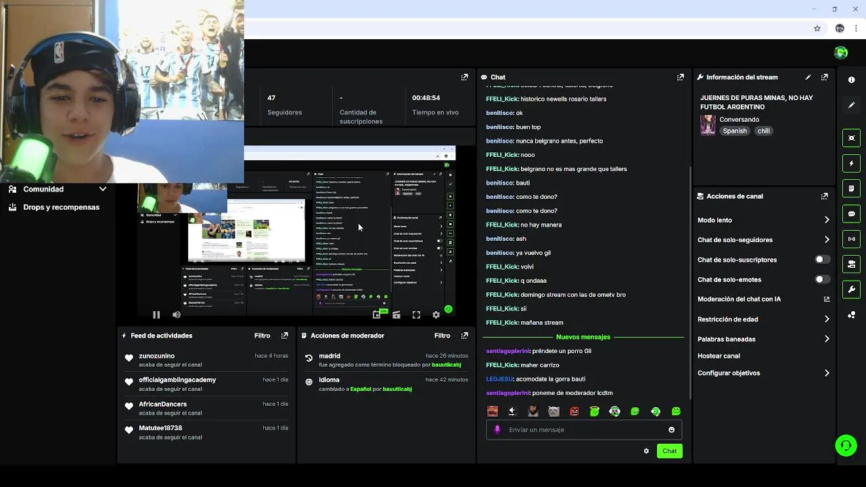
Task: Pop out Información del stream panel
Action: click(824, 77)
